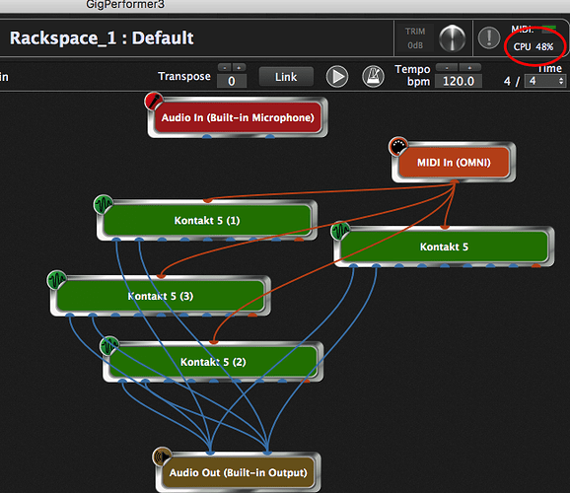Click the MIDI input pin on Kontakt 5 (2)
The height and width of the screenshot is (493, 570).
click(214, 342)
